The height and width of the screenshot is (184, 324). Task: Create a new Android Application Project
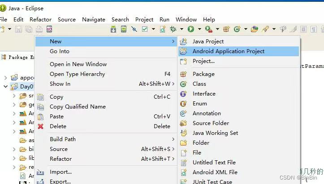coord(239,51)
